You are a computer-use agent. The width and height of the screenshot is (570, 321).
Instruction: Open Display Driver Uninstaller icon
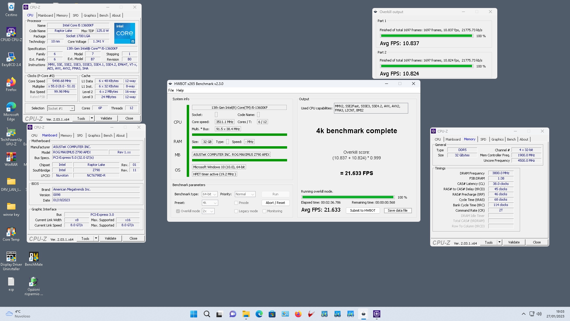tap(11, 261)
